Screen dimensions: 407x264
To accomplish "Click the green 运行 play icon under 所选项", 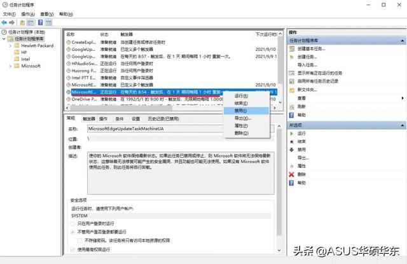I will point(292,134).
